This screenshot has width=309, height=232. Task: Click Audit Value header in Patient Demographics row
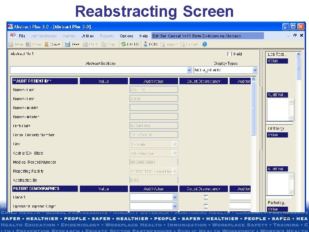[154, 189]
